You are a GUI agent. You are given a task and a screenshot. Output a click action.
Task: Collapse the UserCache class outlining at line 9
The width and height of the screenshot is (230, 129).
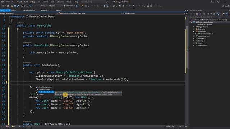10,25
